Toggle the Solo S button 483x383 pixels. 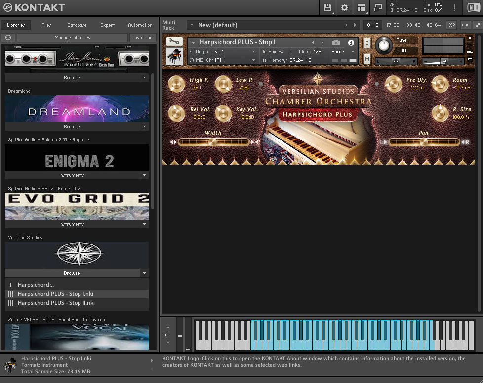tap(367, 43)
